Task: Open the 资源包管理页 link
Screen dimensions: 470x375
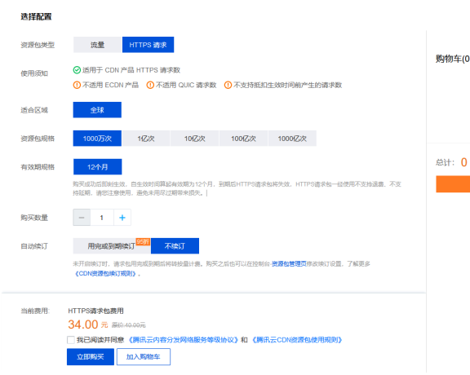Action: (289, 264)
